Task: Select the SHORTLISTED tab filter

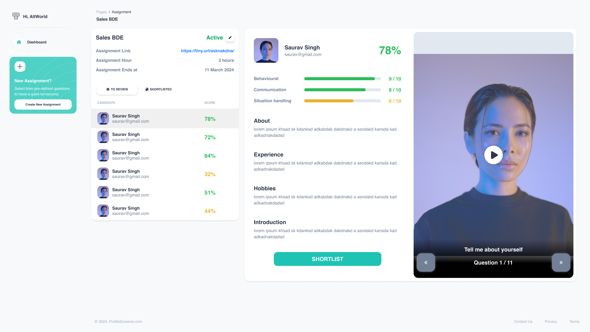Action: click(x=158, y=89)
